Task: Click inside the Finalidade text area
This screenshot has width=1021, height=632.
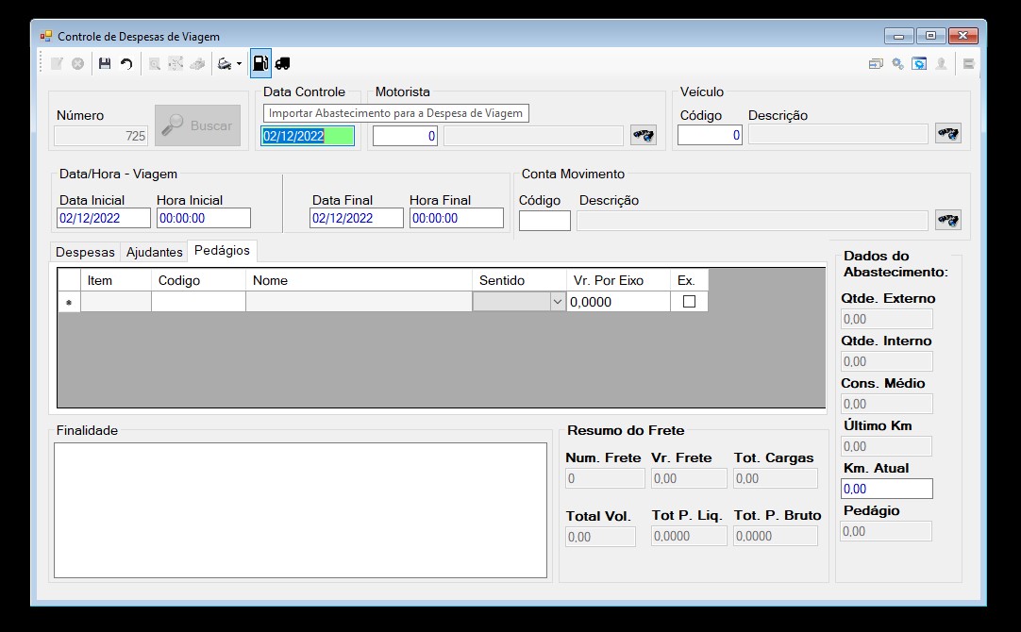Action: [x=300, y=510]
